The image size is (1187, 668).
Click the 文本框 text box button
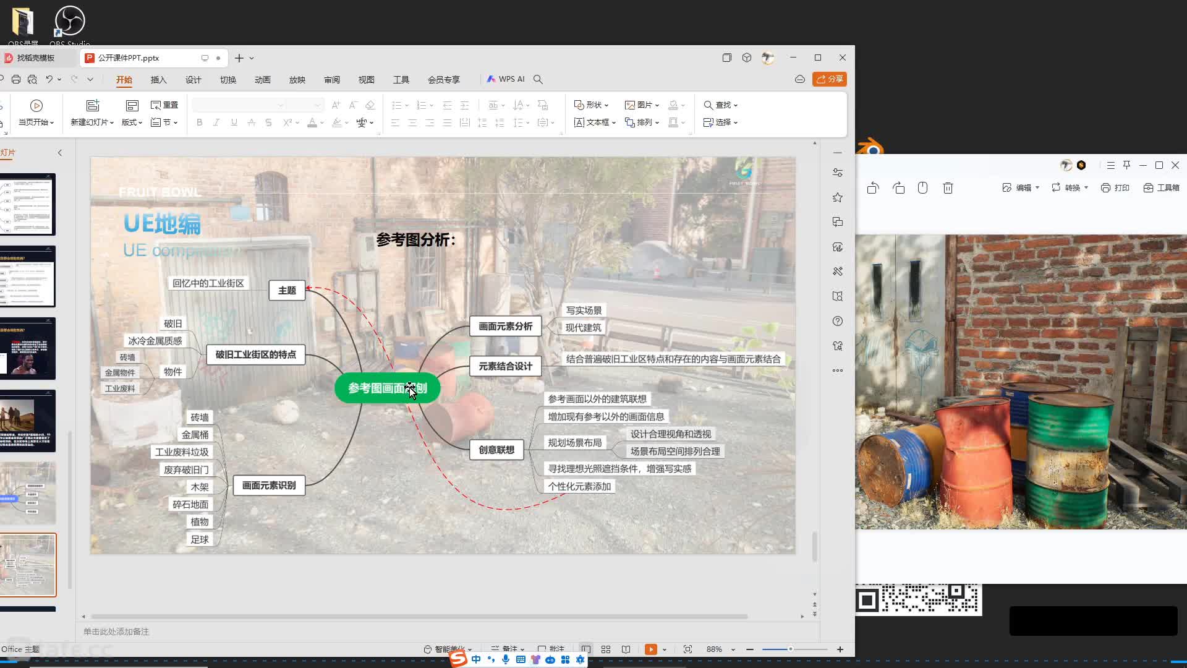[595, 122]
